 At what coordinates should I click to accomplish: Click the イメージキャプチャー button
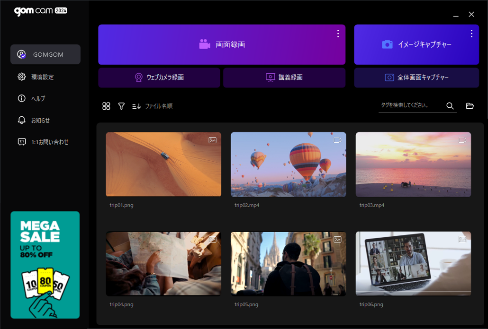coord(416,45)
